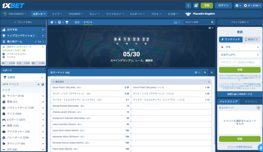Select バレーボール (256) sport
263x152 pixels.
point(18,138)
